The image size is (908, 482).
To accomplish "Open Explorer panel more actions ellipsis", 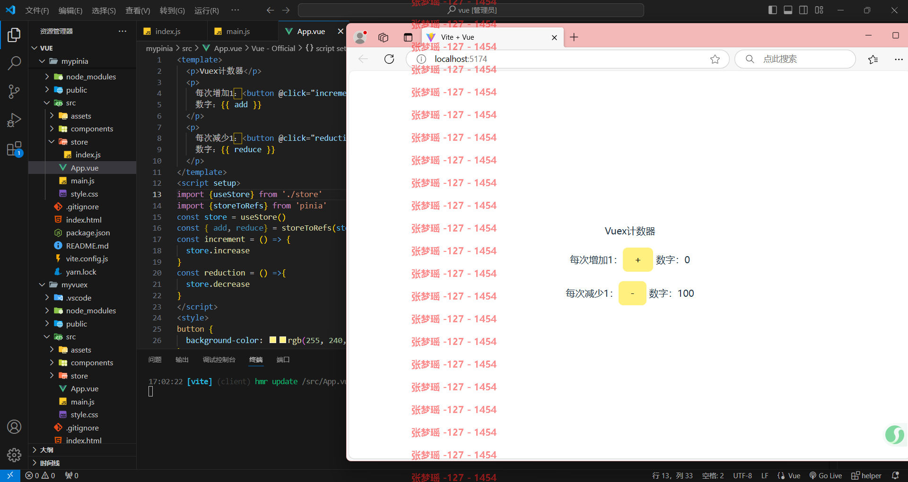I will pos(122,31).
